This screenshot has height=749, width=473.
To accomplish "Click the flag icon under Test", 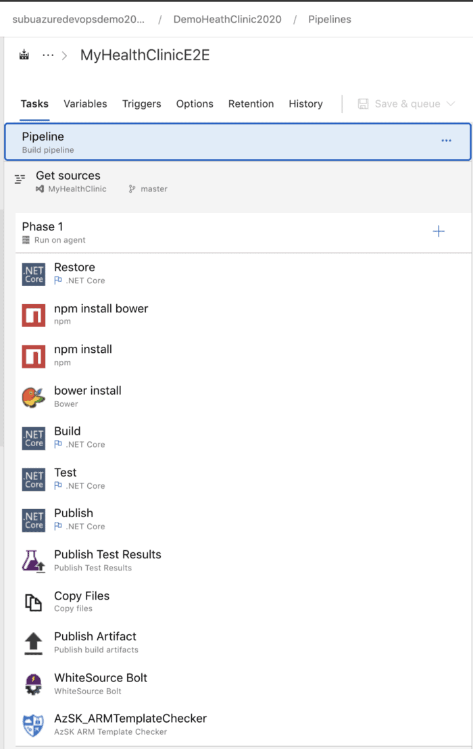I will (x=57, y=485).
